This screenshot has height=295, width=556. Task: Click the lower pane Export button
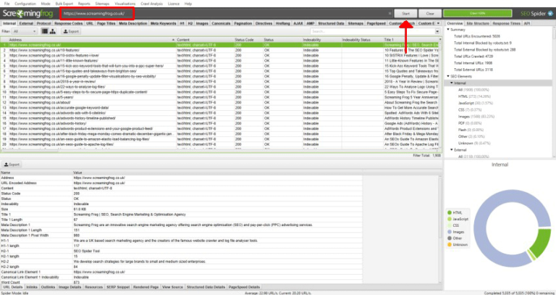(x=12, y=165)
